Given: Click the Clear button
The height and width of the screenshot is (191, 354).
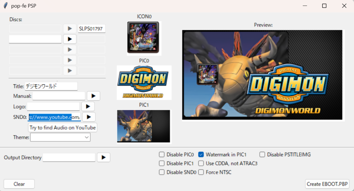Looking at the screenshot, I should pos(19,184).
